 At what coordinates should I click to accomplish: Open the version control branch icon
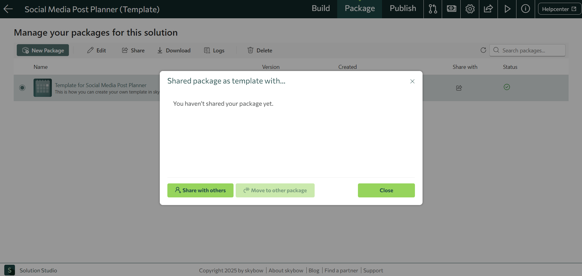[433, 9]
